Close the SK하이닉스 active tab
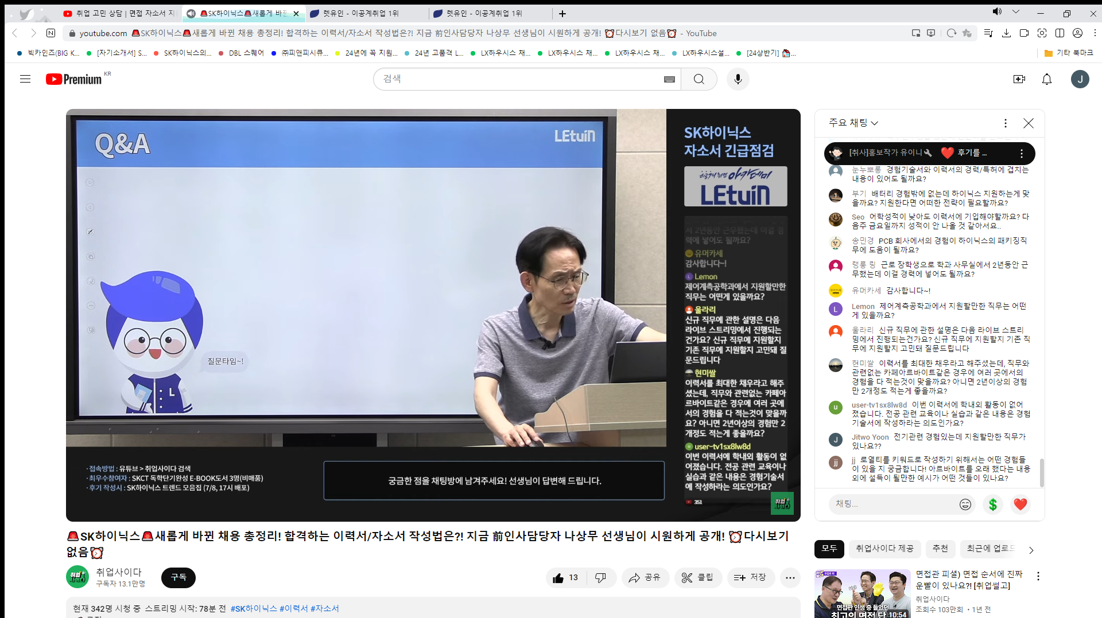 point(296,13)
